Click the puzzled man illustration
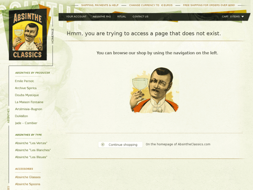Screen dimensions: 253x190 pos(154,90)
